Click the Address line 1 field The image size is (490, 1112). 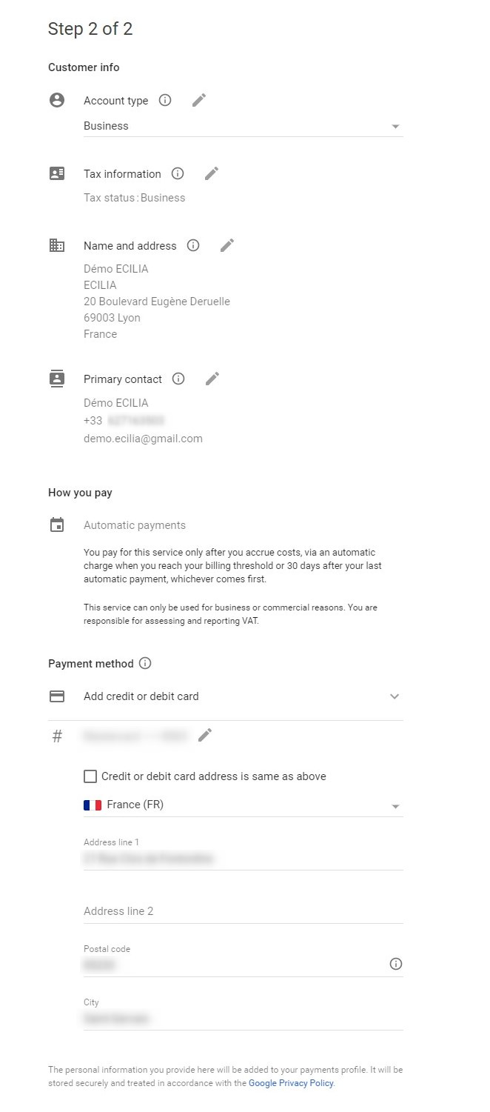243,859
